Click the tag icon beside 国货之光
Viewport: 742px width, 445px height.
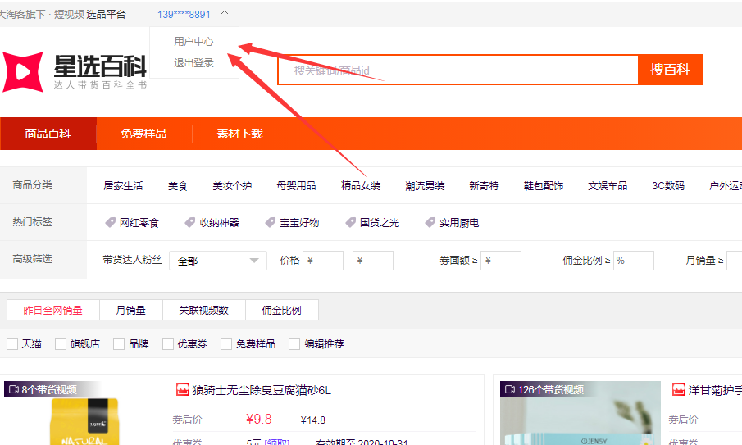[349, 223]
